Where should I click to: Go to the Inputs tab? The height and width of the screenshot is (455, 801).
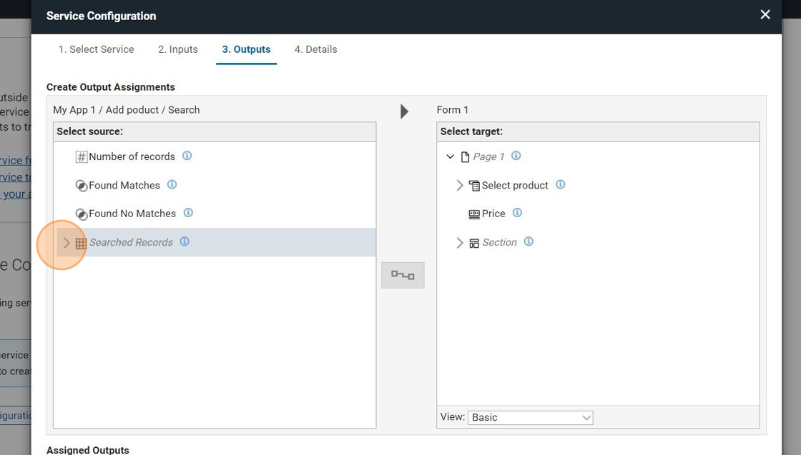click(x=178, y=49)
